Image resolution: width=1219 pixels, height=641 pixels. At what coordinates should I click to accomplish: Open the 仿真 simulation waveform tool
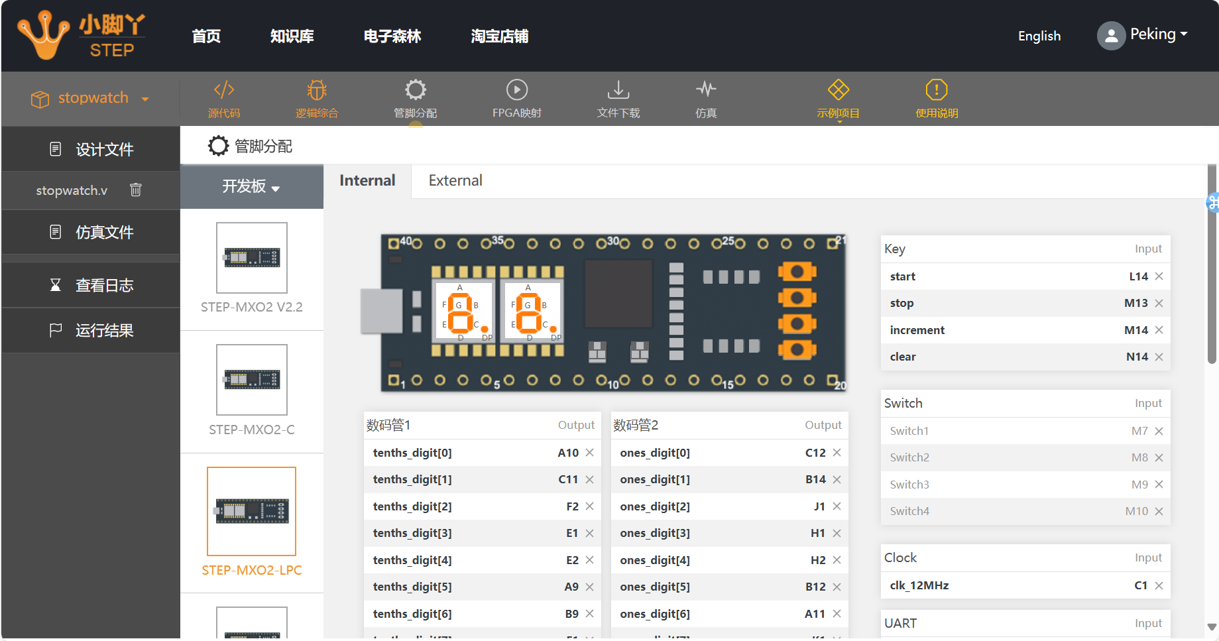pyautogui.click(x=706, y=99)
